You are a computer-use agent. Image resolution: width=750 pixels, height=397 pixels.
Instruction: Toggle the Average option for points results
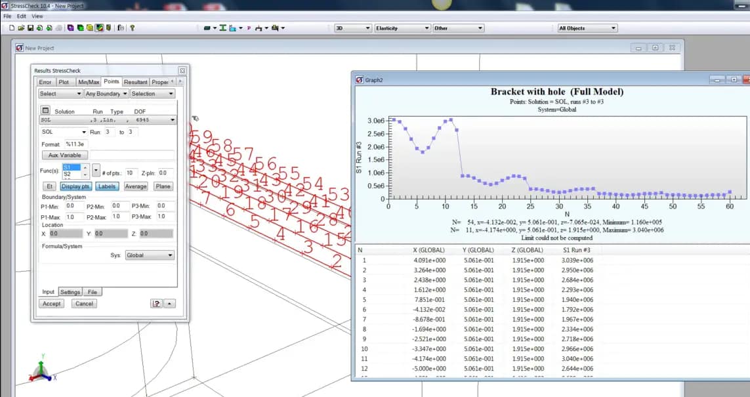point(136,186)
